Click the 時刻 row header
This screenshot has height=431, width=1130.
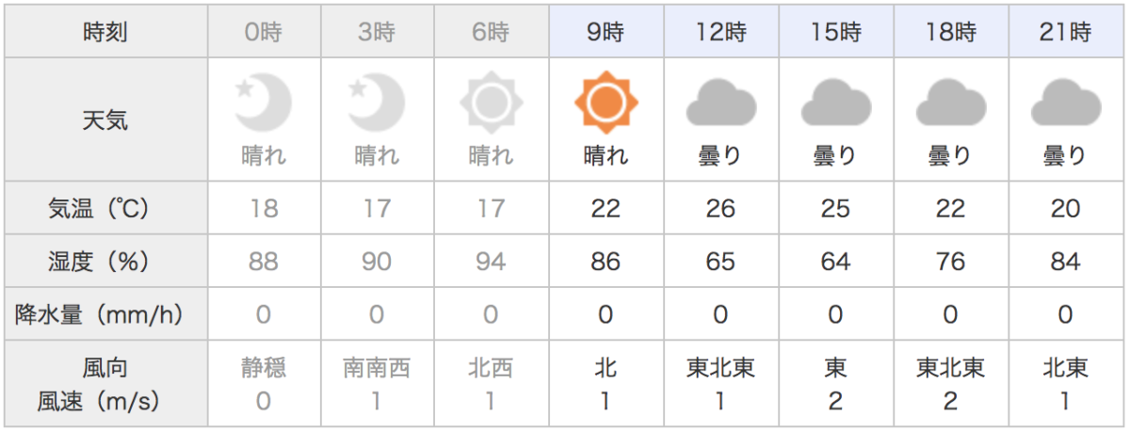pyautogui.click(x=105, y=34)
